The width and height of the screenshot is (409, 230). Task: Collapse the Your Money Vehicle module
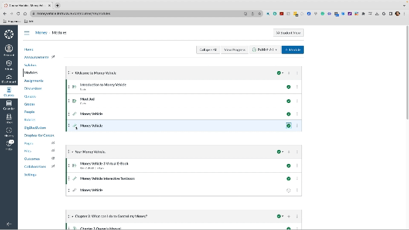73,152
